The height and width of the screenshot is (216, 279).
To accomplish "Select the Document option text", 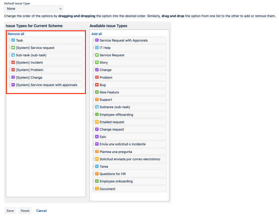I will tap(108, 189).
